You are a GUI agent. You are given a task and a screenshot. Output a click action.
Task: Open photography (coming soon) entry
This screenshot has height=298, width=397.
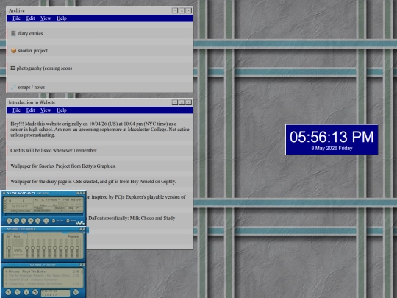click(44, 68)
